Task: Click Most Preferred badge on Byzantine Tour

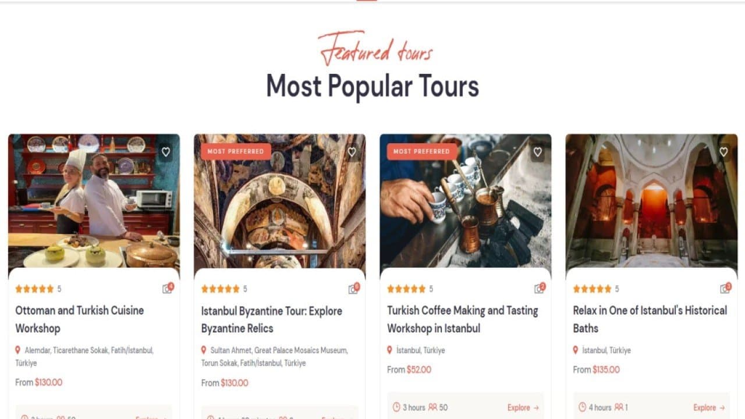Action: pos(236,151)
